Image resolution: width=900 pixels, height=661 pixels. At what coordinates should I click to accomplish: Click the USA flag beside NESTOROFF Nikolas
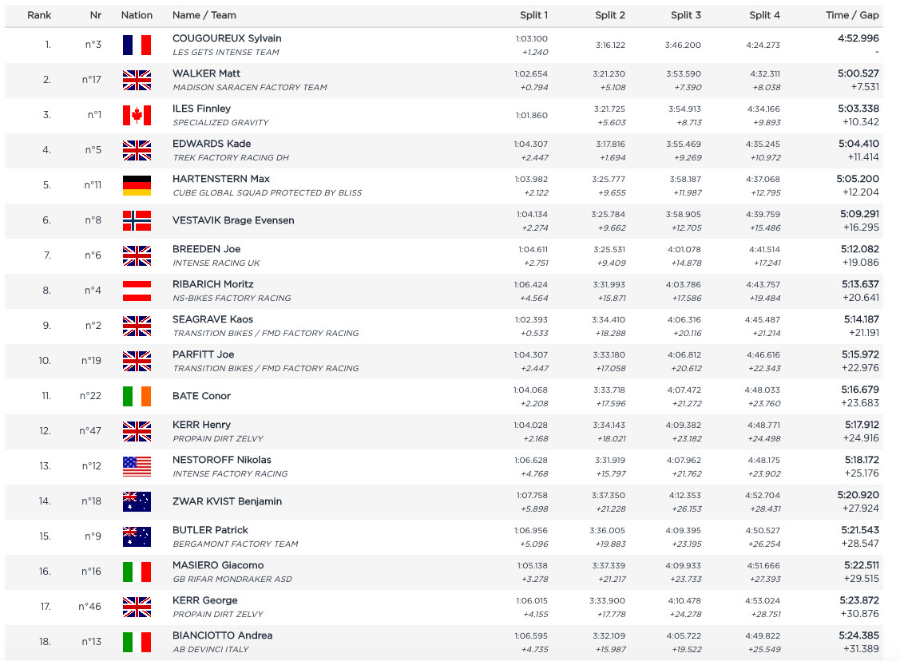coord(137,466)
